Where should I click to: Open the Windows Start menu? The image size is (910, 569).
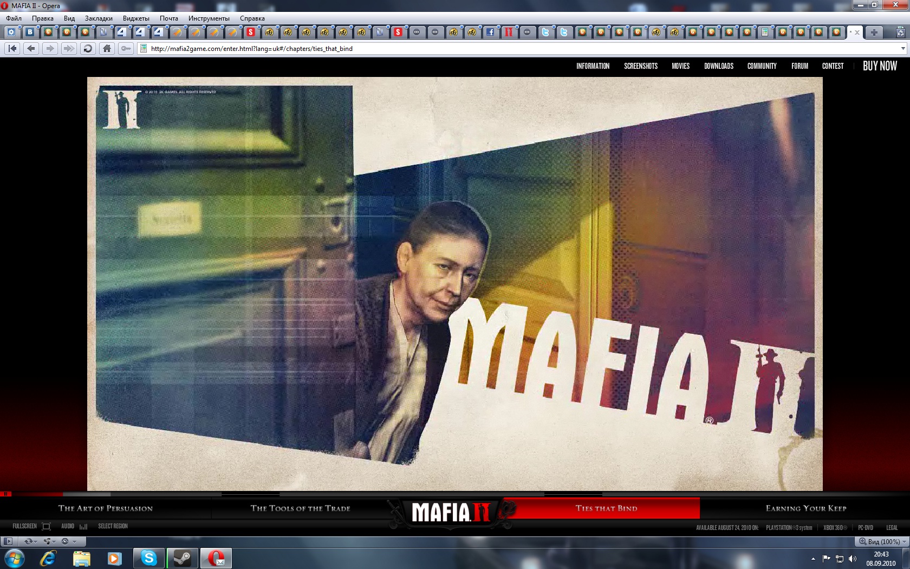[15, 558]
